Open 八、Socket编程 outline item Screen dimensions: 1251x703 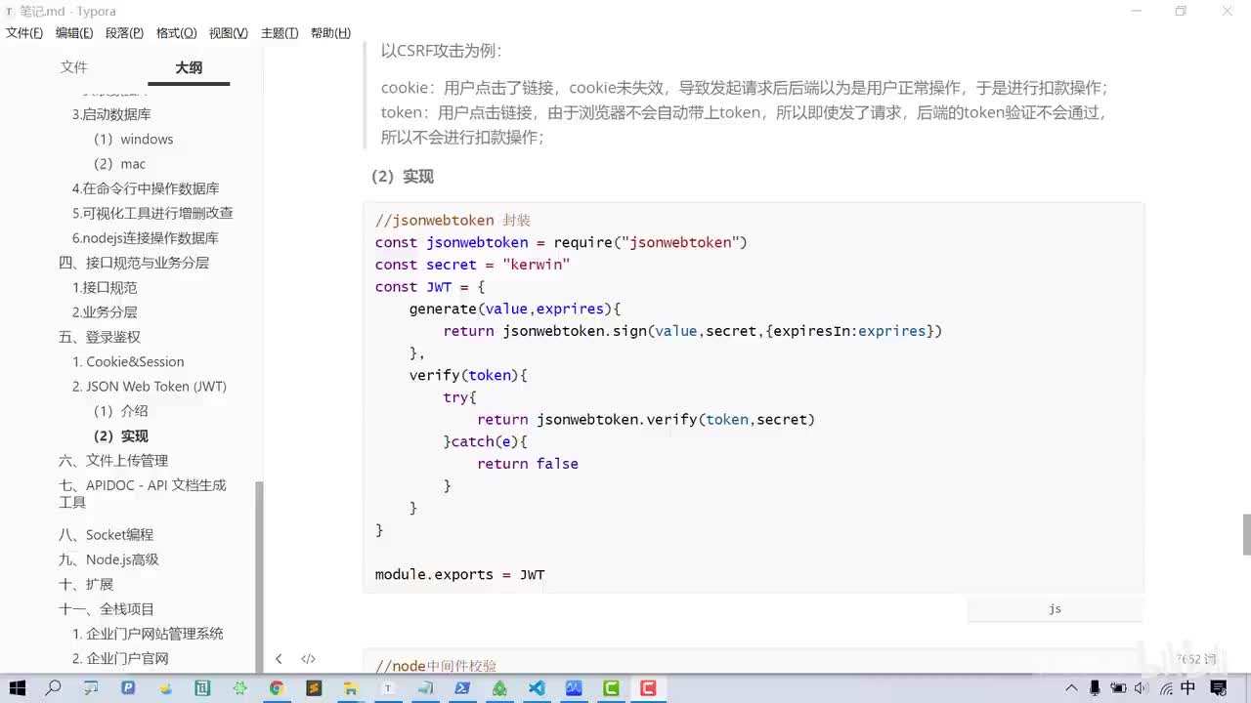coord(106,535)
